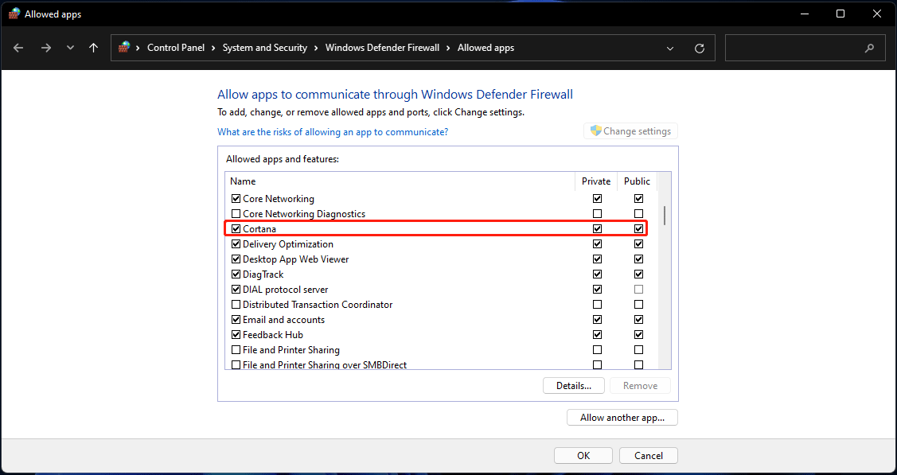Open risks of allowing an app link
Viewport: 897px width, 475px height.
333,131
